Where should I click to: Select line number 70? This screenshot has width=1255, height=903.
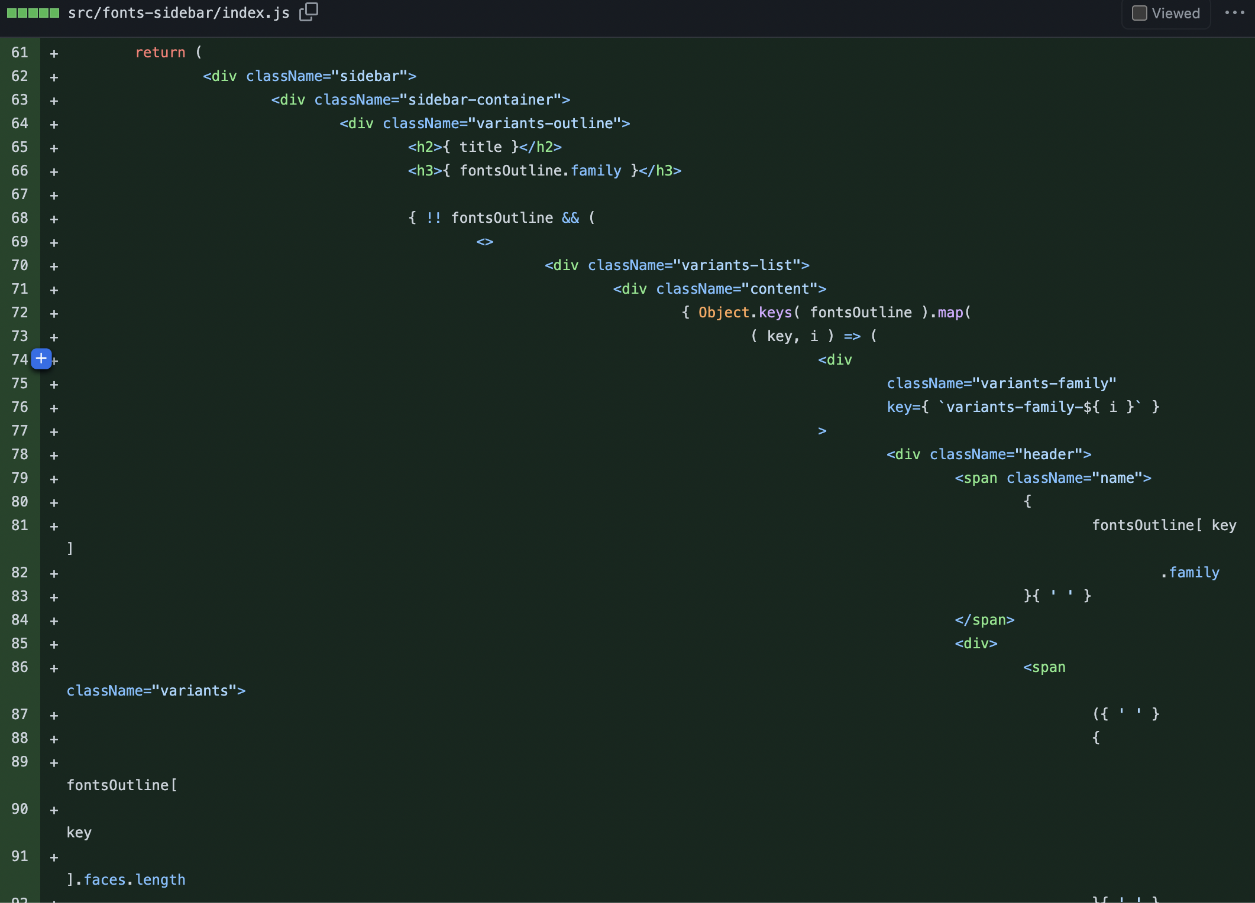20,265
